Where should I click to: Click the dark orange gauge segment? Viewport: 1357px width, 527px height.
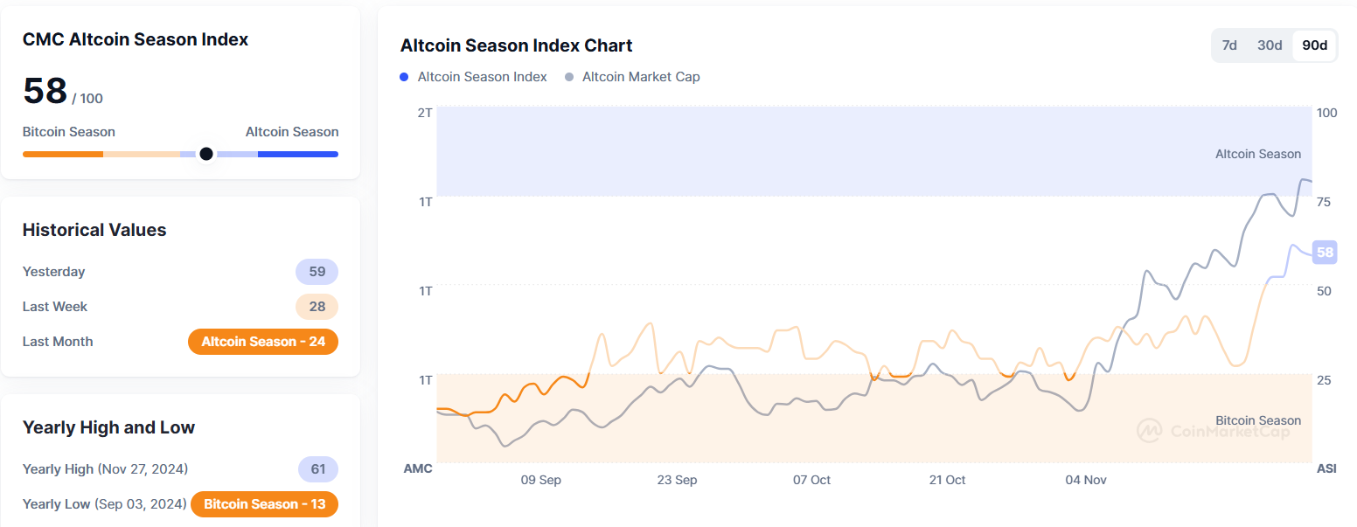pos(63,154)
